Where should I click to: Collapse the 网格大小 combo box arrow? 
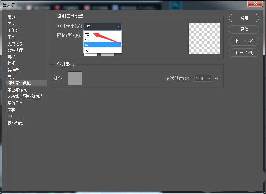[119, 27]
